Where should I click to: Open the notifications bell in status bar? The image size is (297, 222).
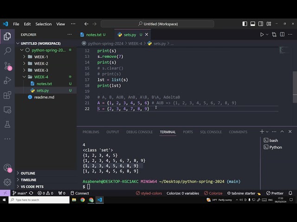[x=290, y=193]
